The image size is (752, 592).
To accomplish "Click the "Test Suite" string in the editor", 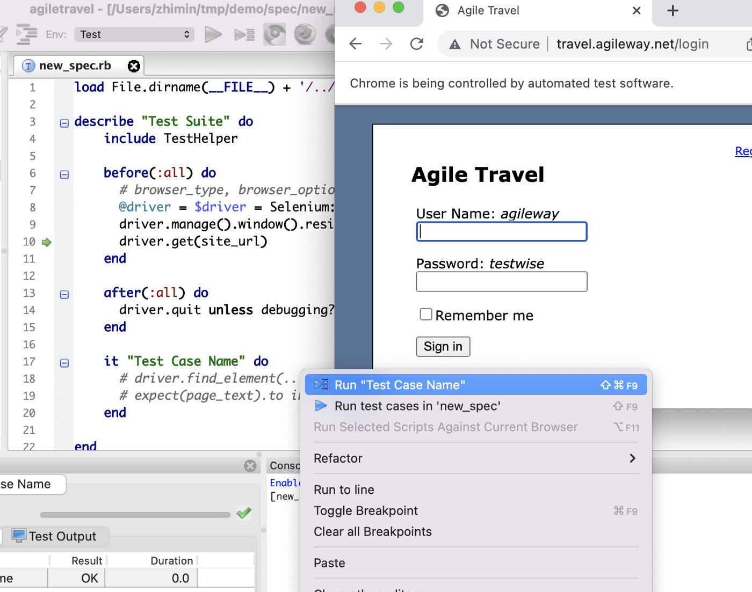I will (x=186, y=121).
